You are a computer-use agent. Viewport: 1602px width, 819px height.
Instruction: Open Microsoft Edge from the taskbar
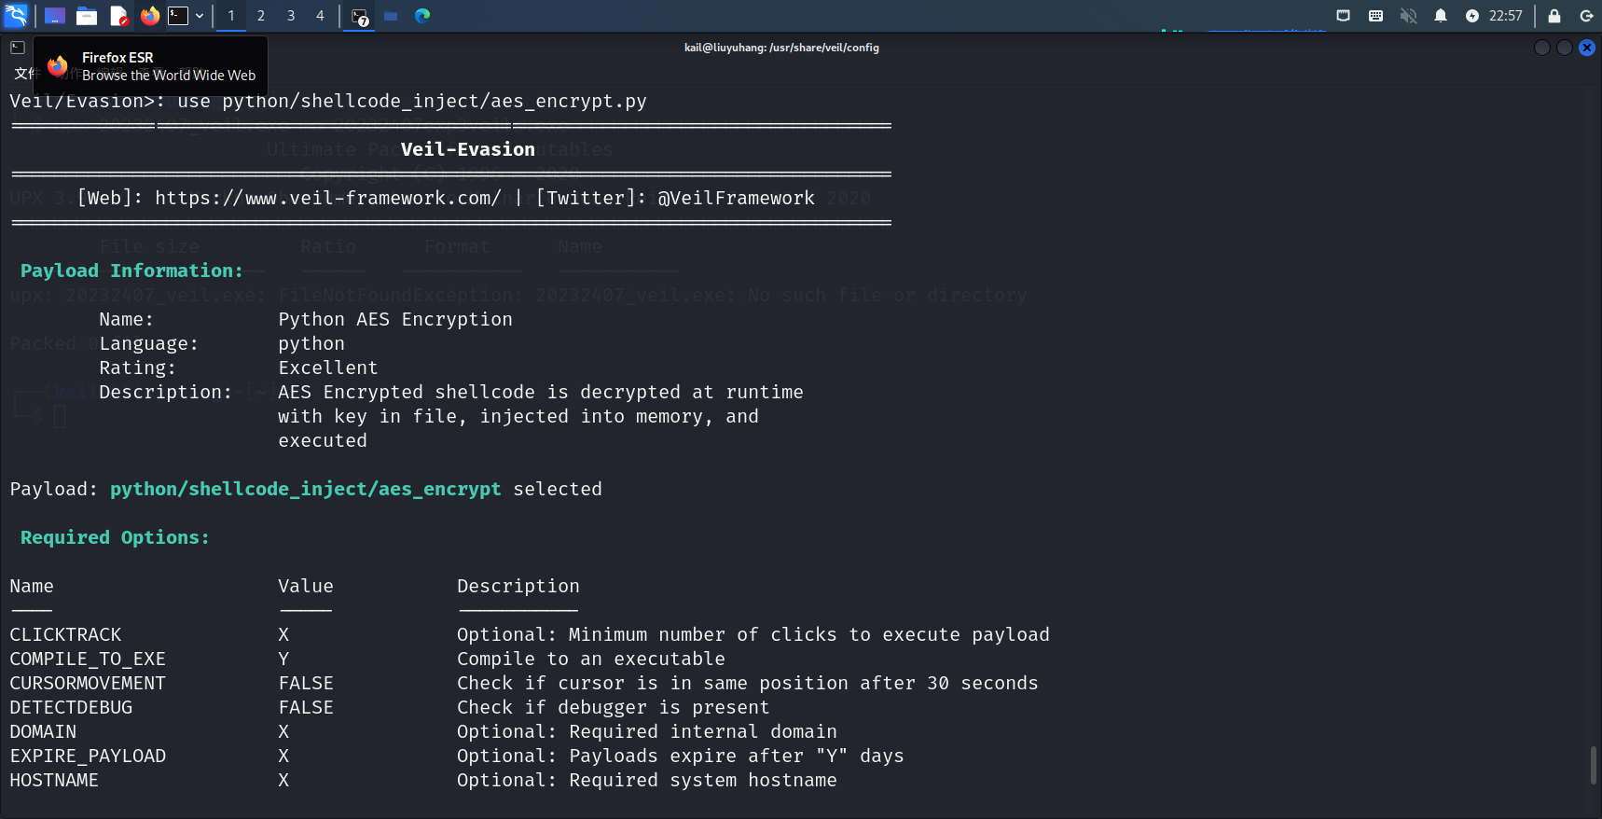click(x=422, y=16)
